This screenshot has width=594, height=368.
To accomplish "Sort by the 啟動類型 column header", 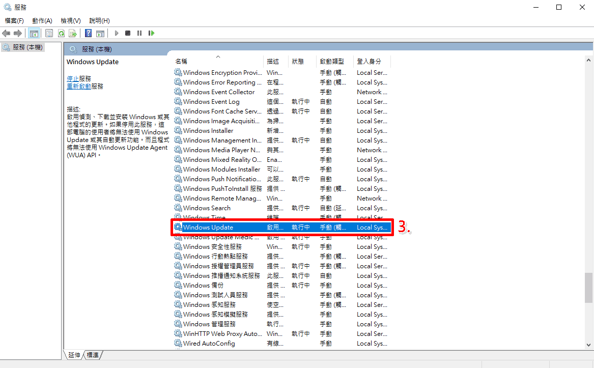I will point(335,61).
